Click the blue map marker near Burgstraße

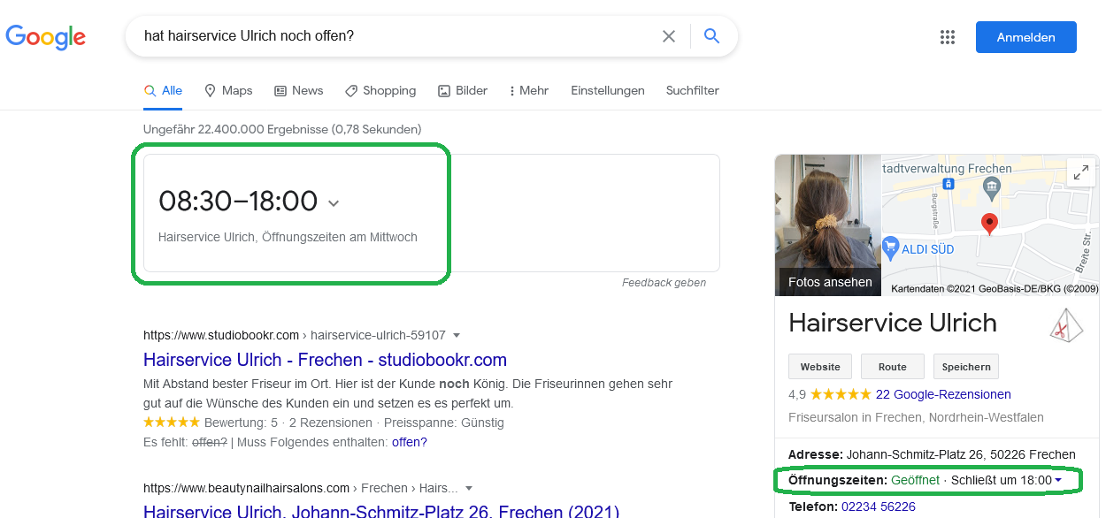(x=948, y=184)
